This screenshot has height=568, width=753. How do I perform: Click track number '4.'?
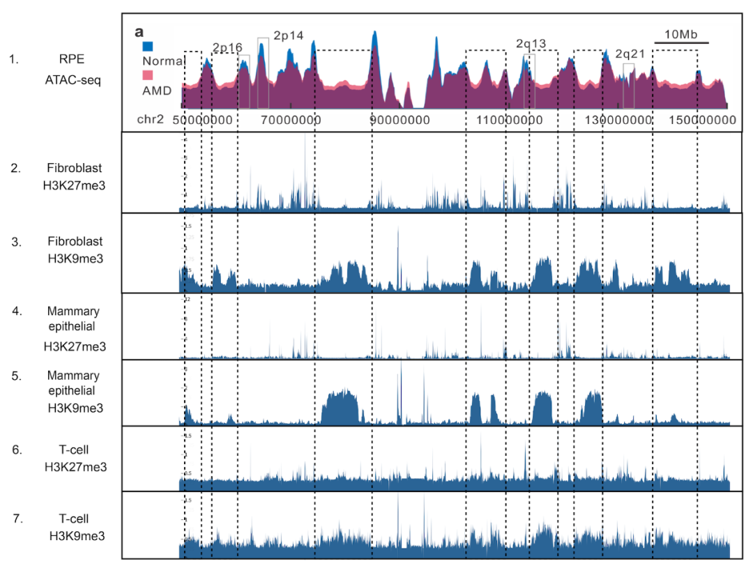17,311
